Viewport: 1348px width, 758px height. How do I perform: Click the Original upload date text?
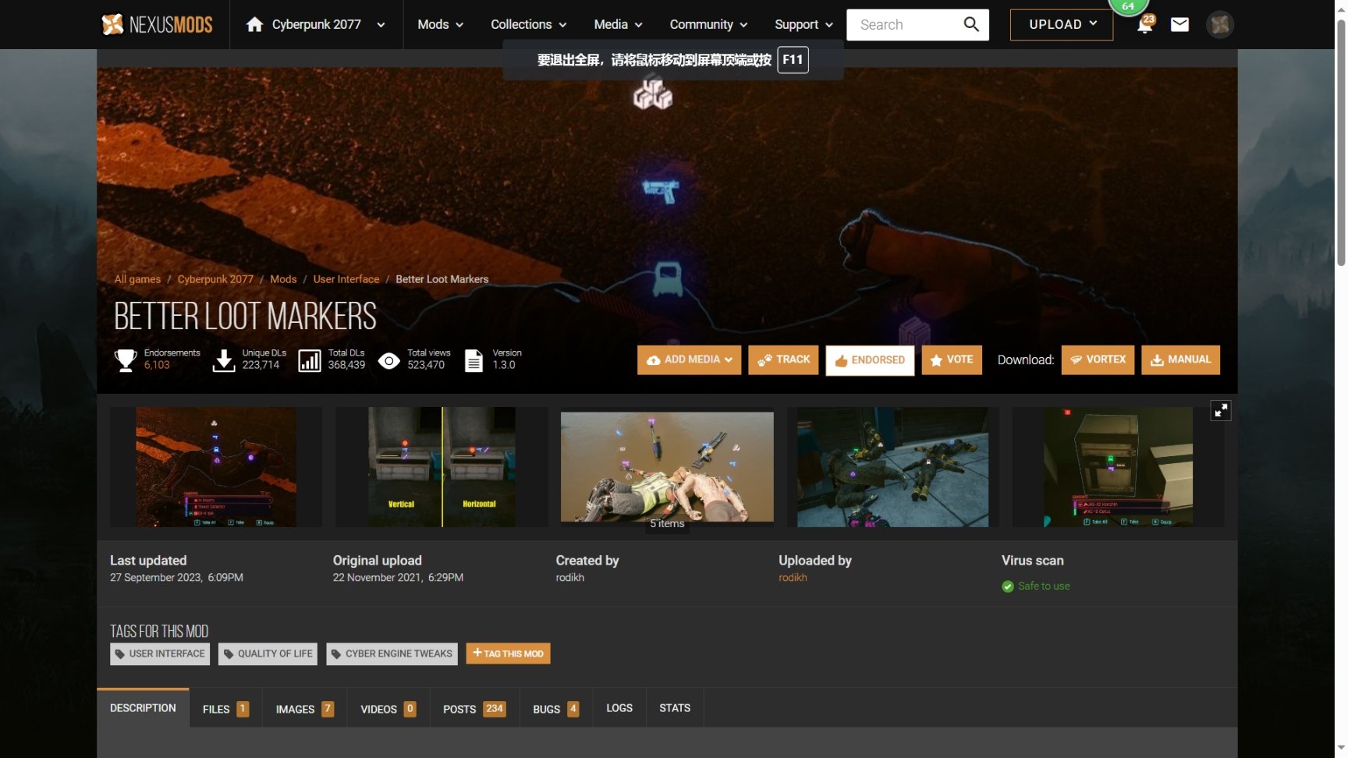(x=398, y=578)
